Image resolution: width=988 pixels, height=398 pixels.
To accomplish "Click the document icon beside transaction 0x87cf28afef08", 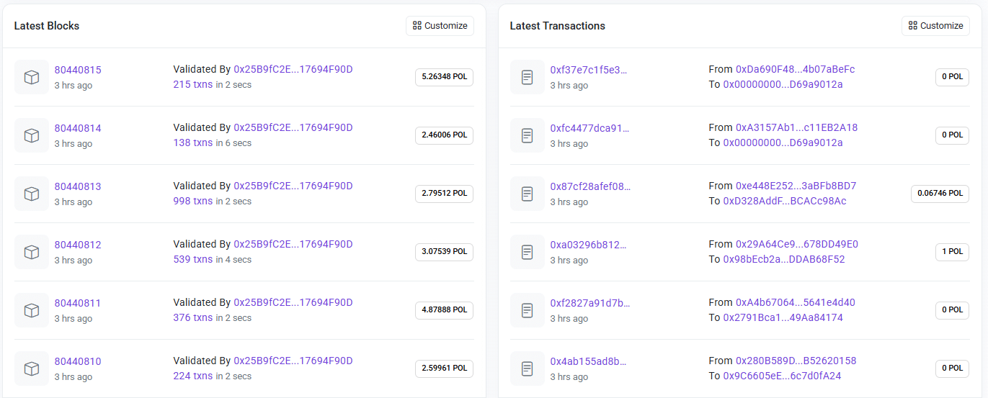I will (x=528, y=194).
